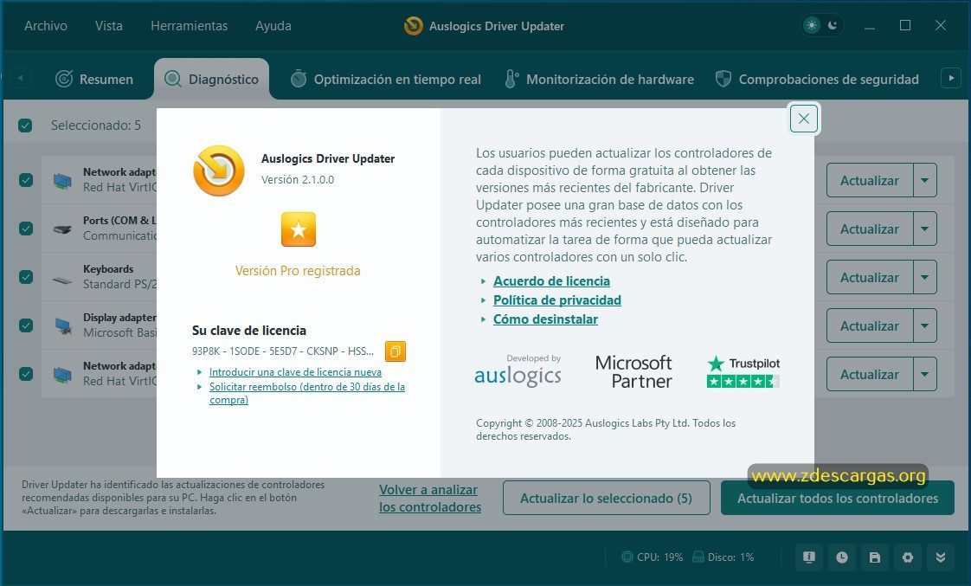This screenshot has height=586, width=971.
Task: Close the About dialog with the X button
Action: point(804,119)
